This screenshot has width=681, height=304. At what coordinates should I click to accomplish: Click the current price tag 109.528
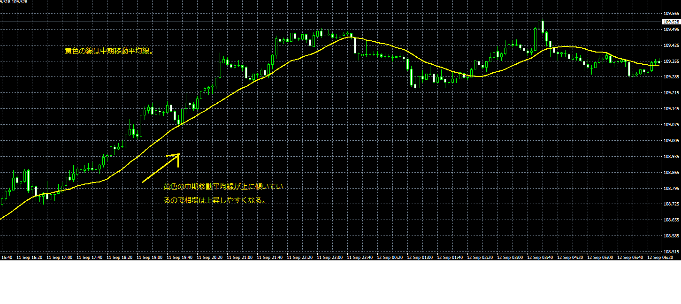(671, 22)
